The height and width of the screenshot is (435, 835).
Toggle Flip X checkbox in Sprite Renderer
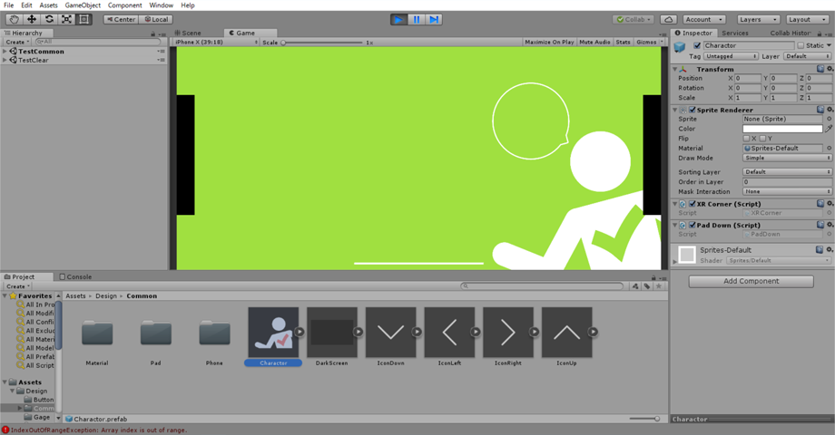coord(747,139)
